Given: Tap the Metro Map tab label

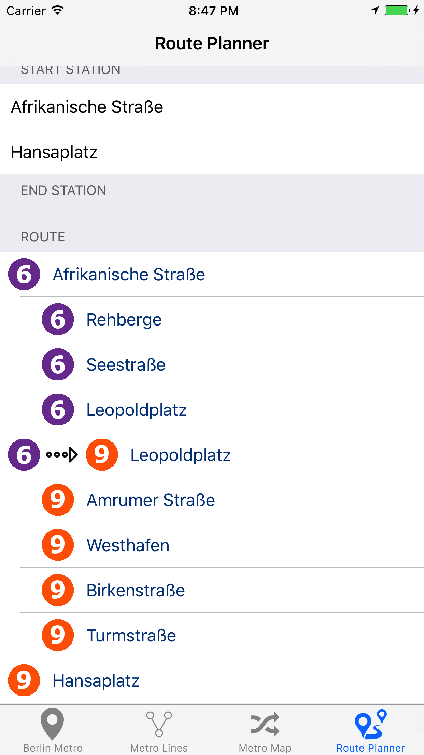Looking at the screenshot, I should point(265,748).
